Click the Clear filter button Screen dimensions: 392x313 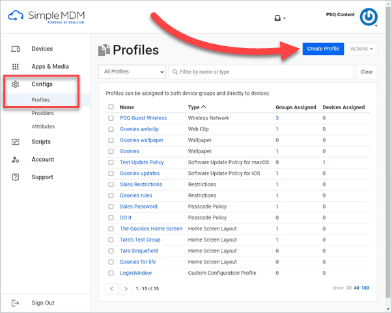click(367, 72)
